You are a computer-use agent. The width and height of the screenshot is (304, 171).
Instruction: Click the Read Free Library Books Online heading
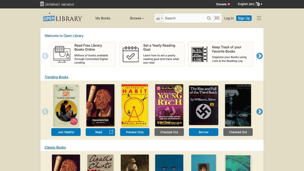pyautogui.click(x=88, y=47)
